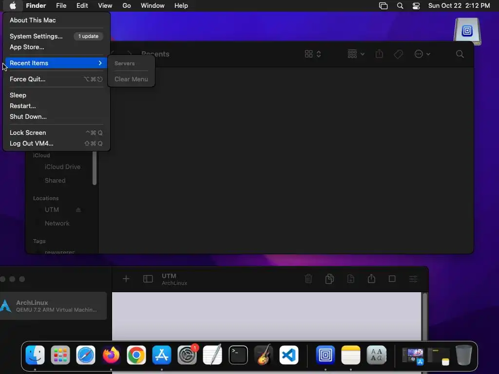The image size is (499, 374).
Task: Clone selected VM in UTM toolbar
Action: pyautogui.click(x=330, y=279)
